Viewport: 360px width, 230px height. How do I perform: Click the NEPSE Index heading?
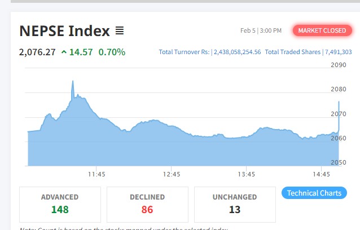[64, 30]
